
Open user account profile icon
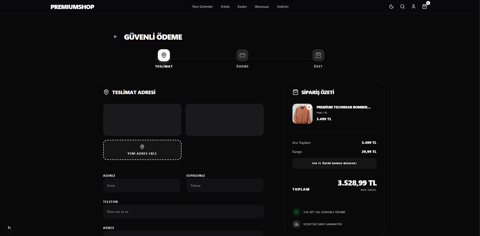(413, 7)
